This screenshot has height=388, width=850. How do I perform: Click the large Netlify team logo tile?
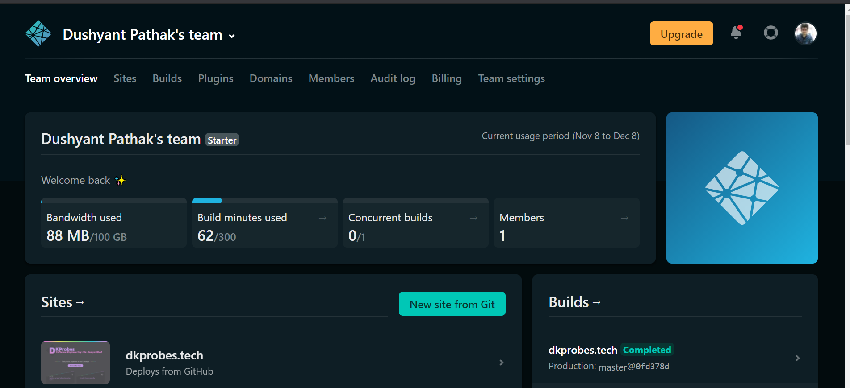tap(742, 188)
